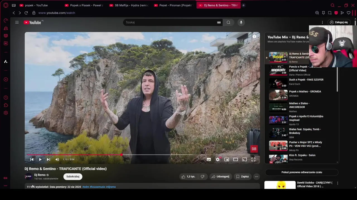Toggle subtitles on the player

(x=209, y=159)
